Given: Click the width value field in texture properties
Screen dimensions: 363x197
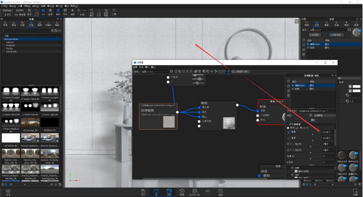Looking at the screenshot, I should pyautogui.click(x=328, y=132).
